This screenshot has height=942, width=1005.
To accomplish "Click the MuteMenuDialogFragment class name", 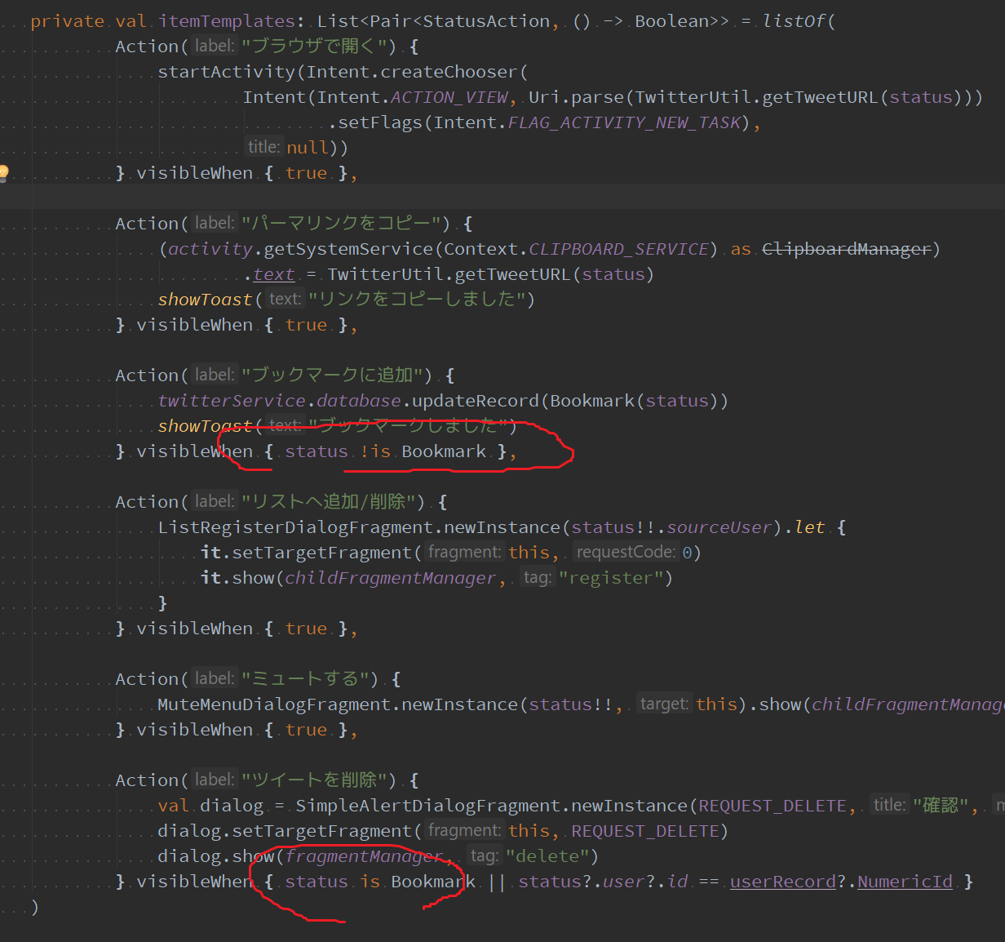I will click(274, 704).
